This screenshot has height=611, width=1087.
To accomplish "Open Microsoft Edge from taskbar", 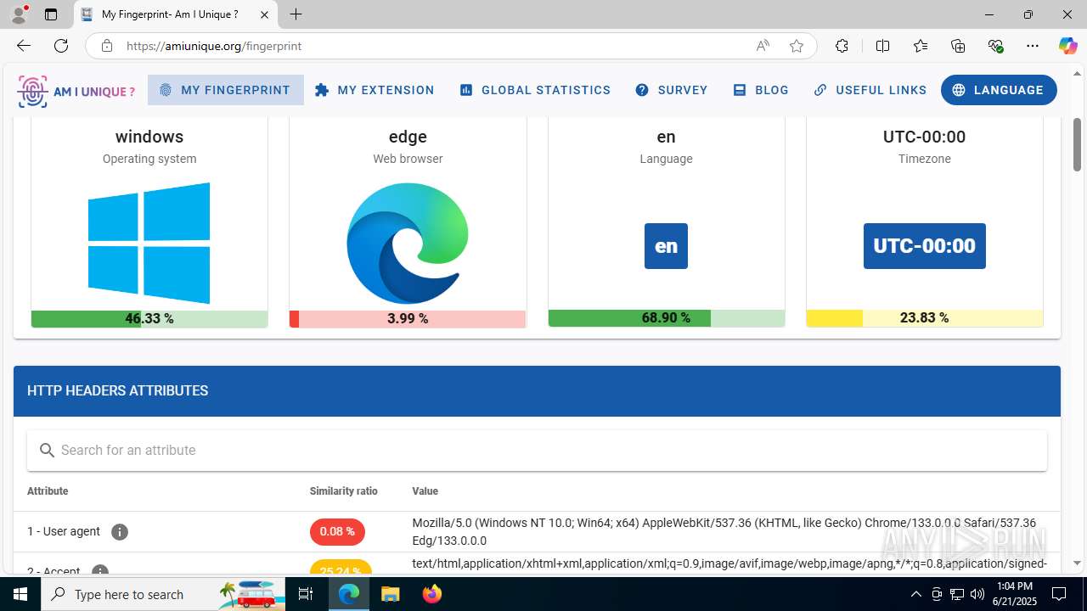I will click(x=349, y=594).
